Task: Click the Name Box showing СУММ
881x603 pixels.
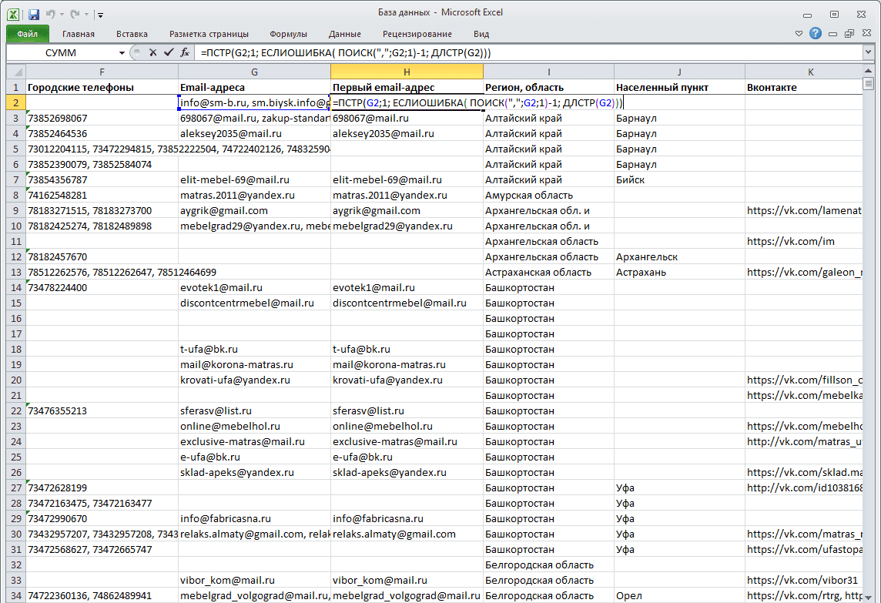Action: coord(61,53)
